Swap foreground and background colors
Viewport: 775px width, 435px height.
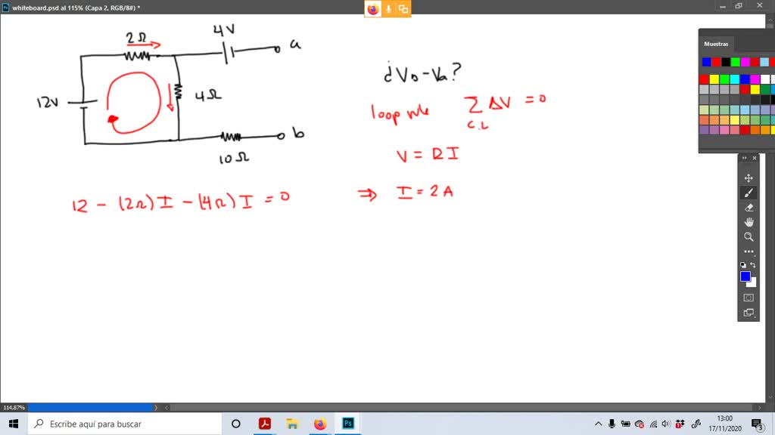coord(753,265)
